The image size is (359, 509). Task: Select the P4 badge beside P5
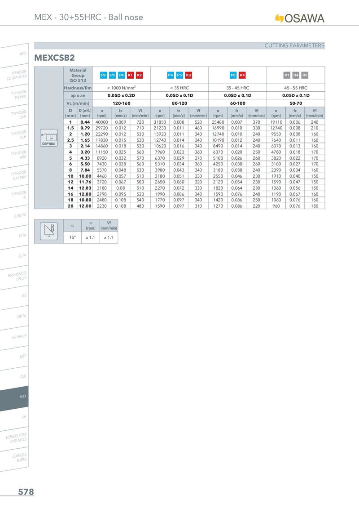pos(171,75)
